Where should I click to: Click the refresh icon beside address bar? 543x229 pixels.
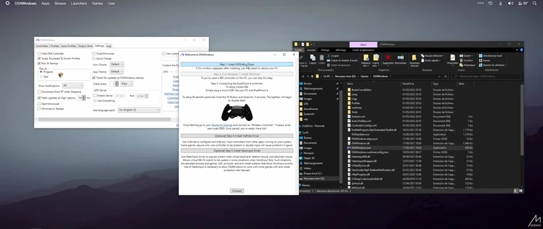coord(446,76)
